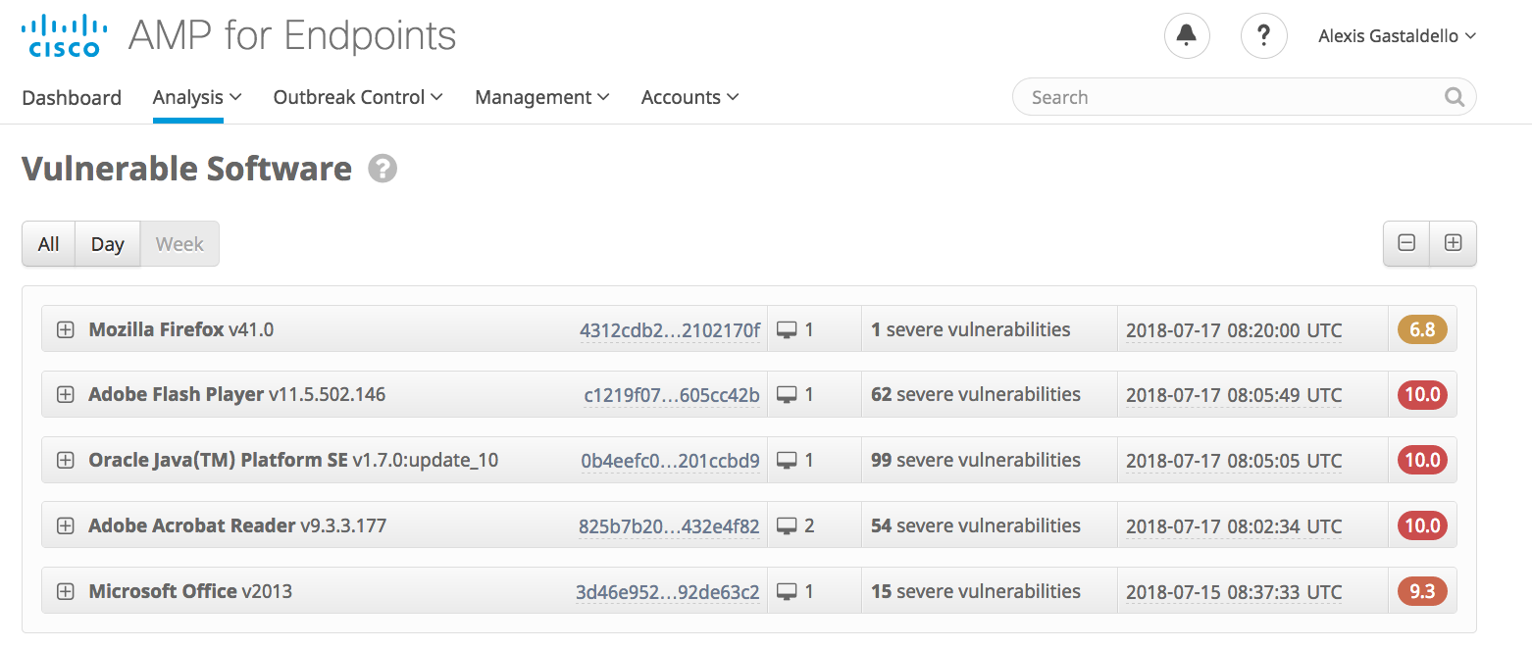
Task: Expand the Oracle Java Platform SE row
Action: tap(66, 461)
